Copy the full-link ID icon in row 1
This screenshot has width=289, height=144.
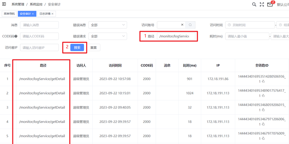pyautogui.click(x=263, y=81)
